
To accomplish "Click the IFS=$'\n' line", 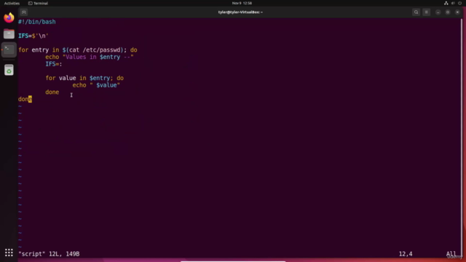I will pos(33,36).
